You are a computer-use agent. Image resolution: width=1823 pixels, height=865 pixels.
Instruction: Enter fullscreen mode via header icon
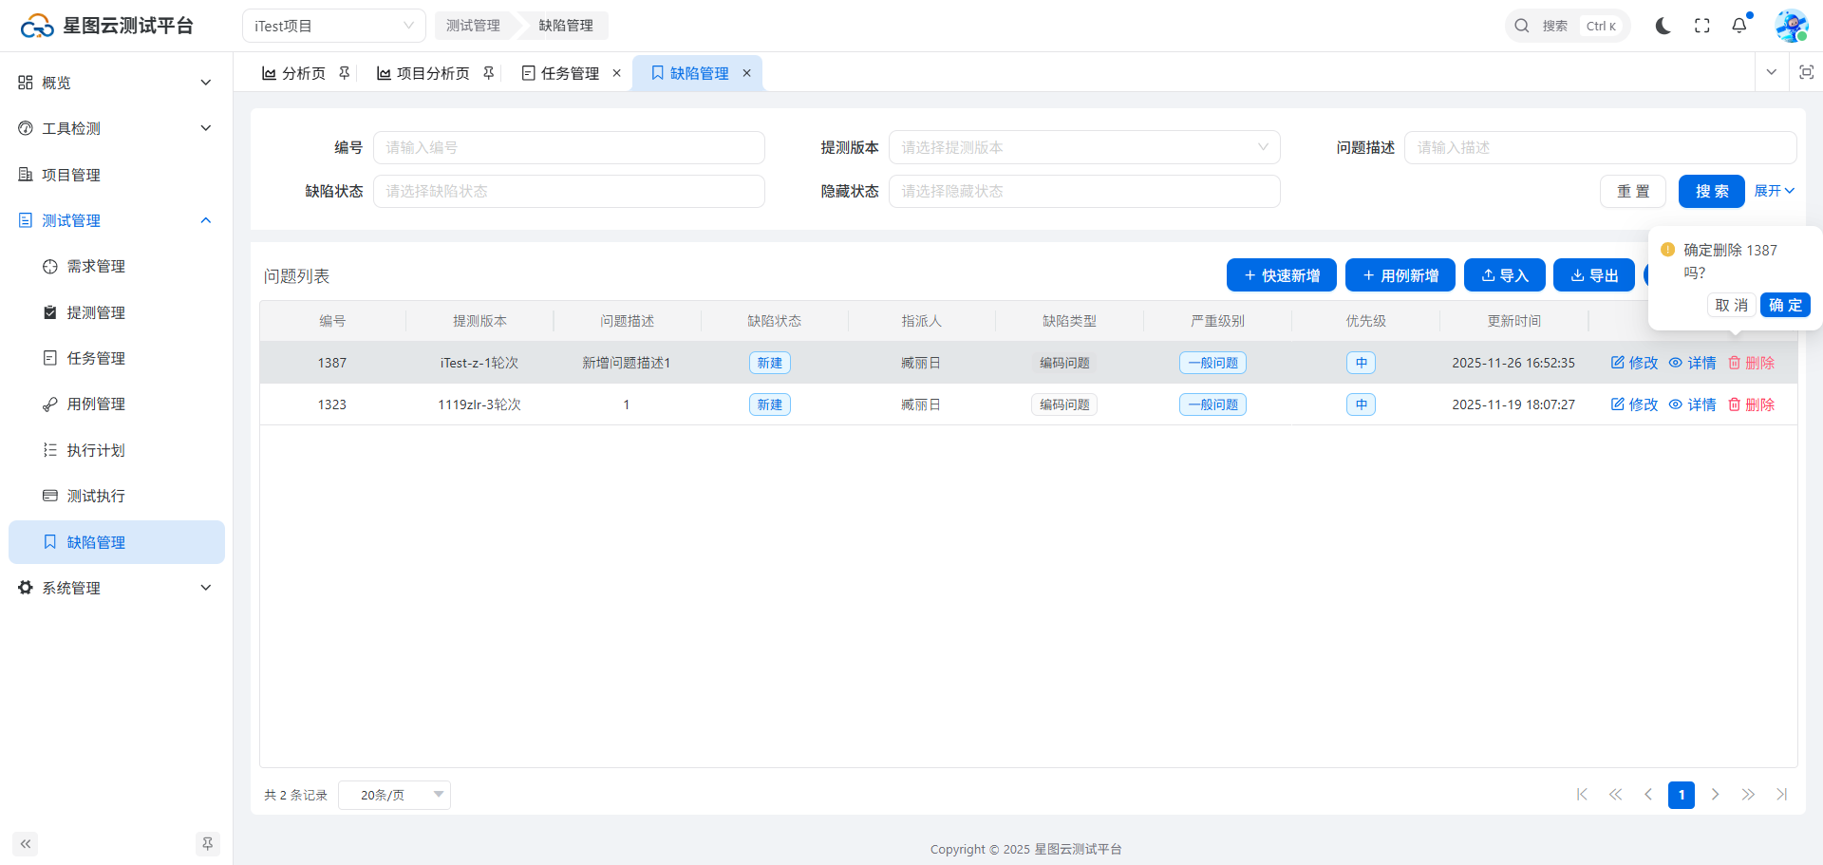(1701, 26)
